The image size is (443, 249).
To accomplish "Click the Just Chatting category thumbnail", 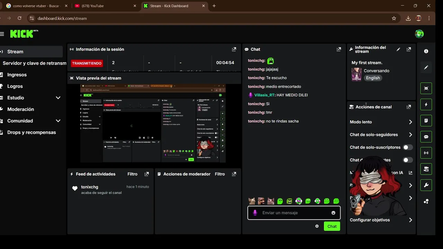I will pyautogui.click(x=356, y=74).
